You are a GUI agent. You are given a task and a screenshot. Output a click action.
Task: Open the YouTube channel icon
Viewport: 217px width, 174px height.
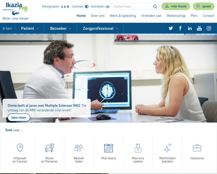(x=199, y=28)
